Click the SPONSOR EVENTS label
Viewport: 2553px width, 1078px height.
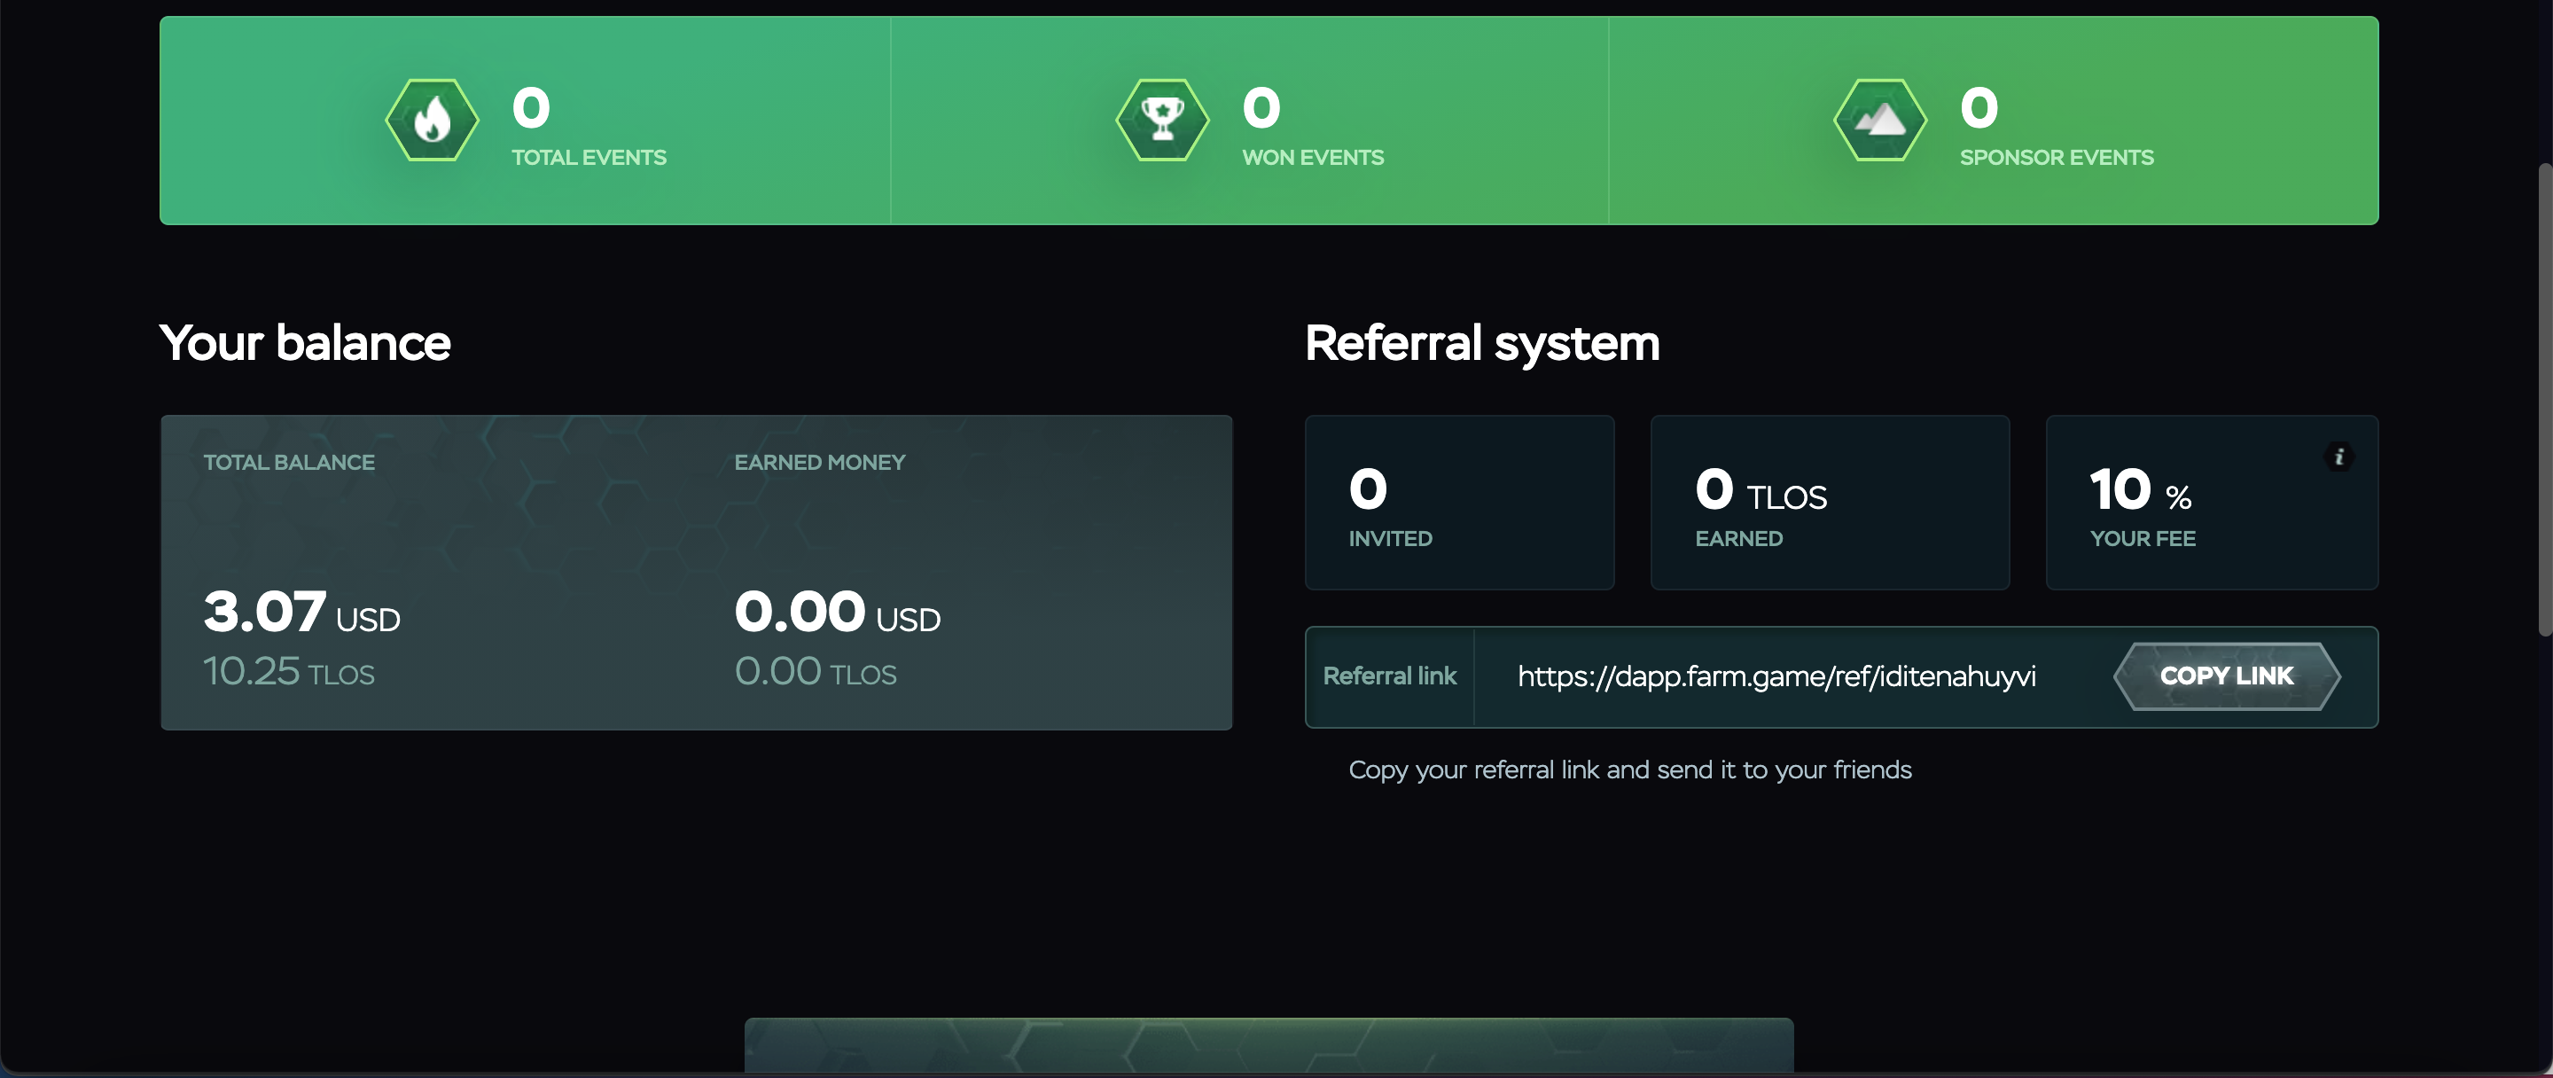(2057, 158)
